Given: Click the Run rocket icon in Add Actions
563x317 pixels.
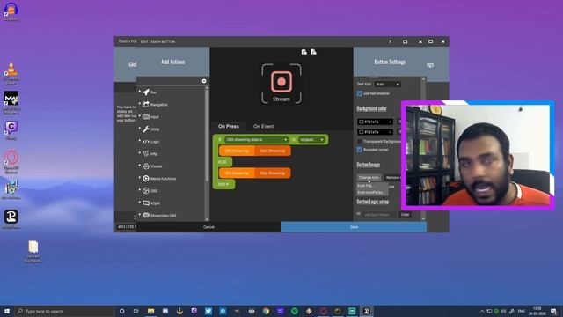Looking at the screenshot, I should click(146, 92).
